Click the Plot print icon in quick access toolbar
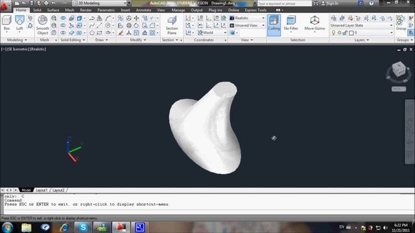 [x=46, y=3]
